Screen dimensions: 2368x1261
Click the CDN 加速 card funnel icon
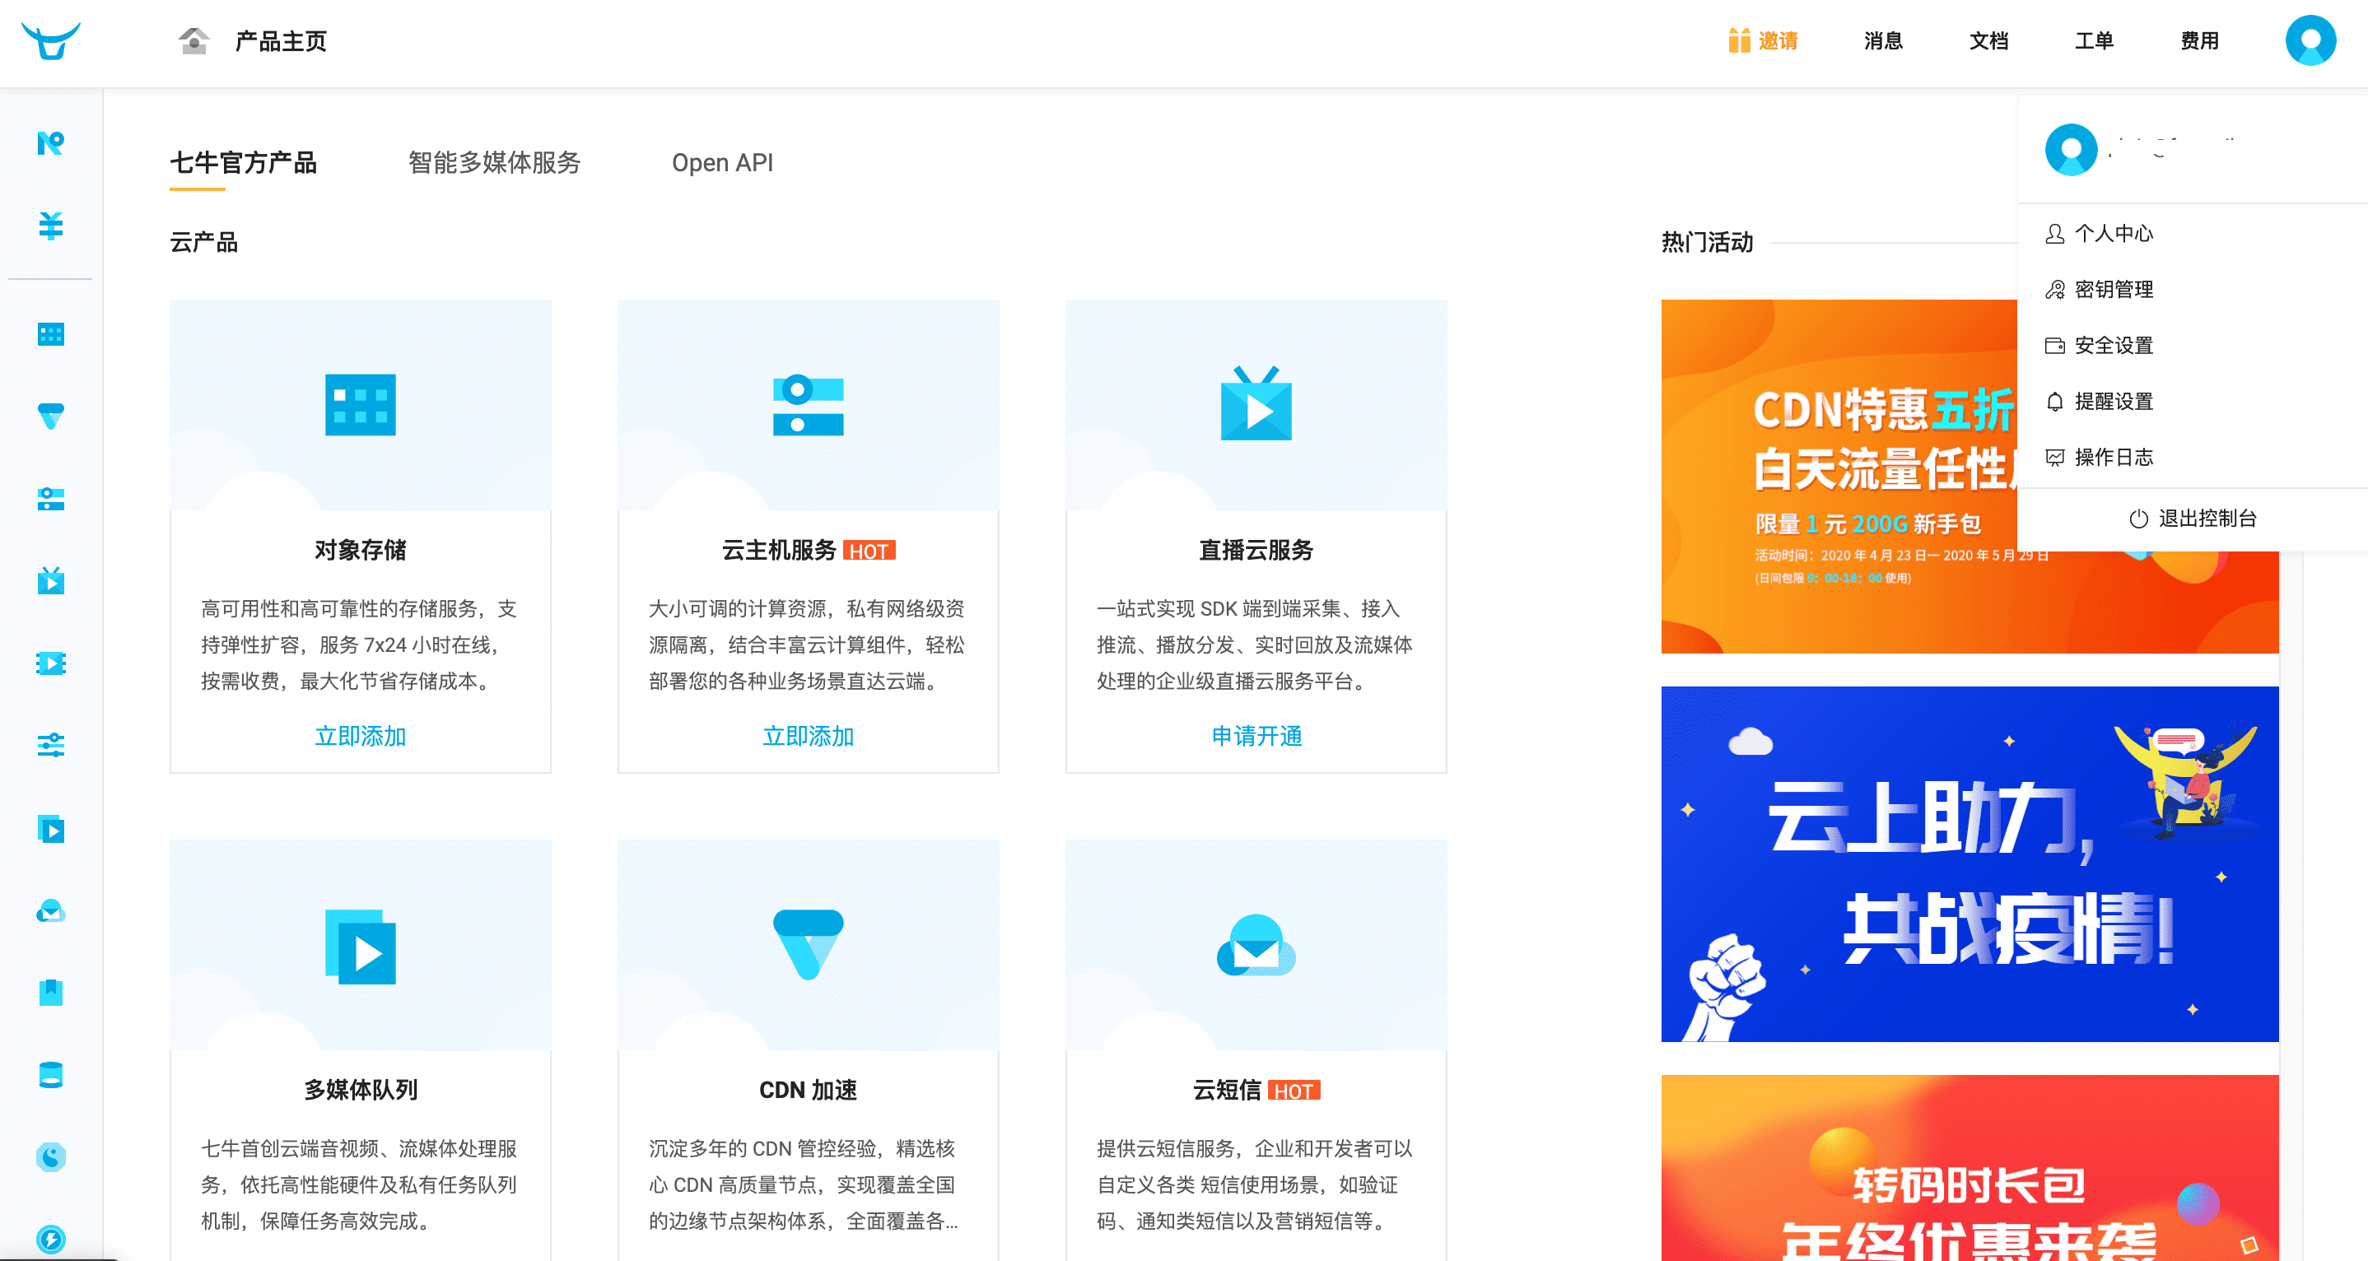pyautogui.click(x=808, y=945)
